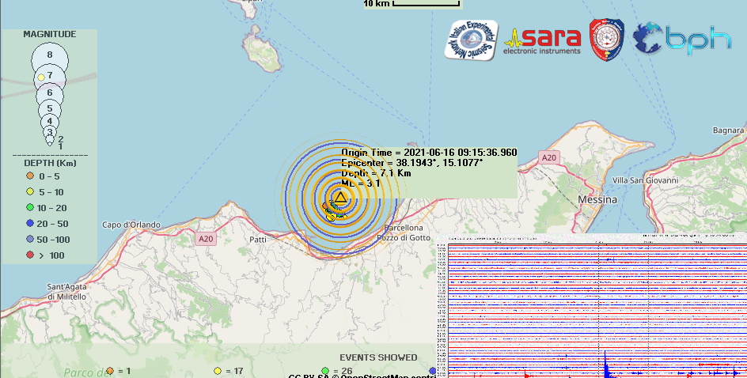
Task: Open the SARA electronic instruments logo
Action: click(543, 40)
